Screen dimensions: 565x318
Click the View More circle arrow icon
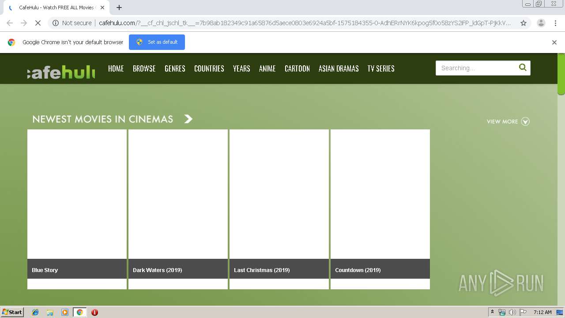(525, 121)
